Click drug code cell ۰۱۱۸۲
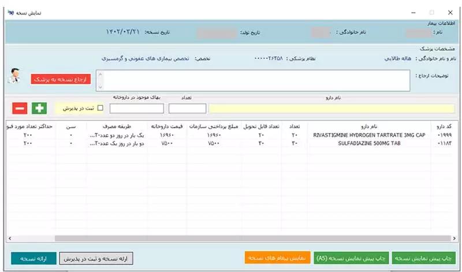 (x=444, y=143)
